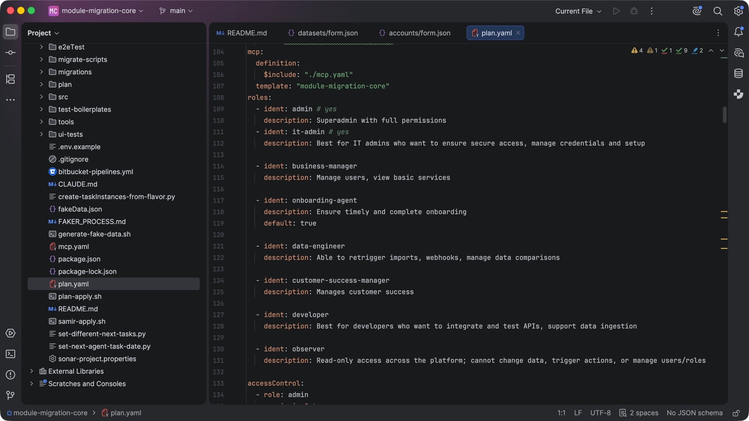Expand Scratches and Consoles node
Screen dimensions: 749x421
(32, 384)
